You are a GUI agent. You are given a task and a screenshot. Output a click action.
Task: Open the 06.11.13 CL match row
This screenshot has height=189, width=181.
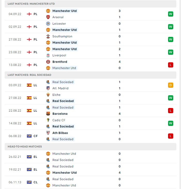[x=90, y=182]
